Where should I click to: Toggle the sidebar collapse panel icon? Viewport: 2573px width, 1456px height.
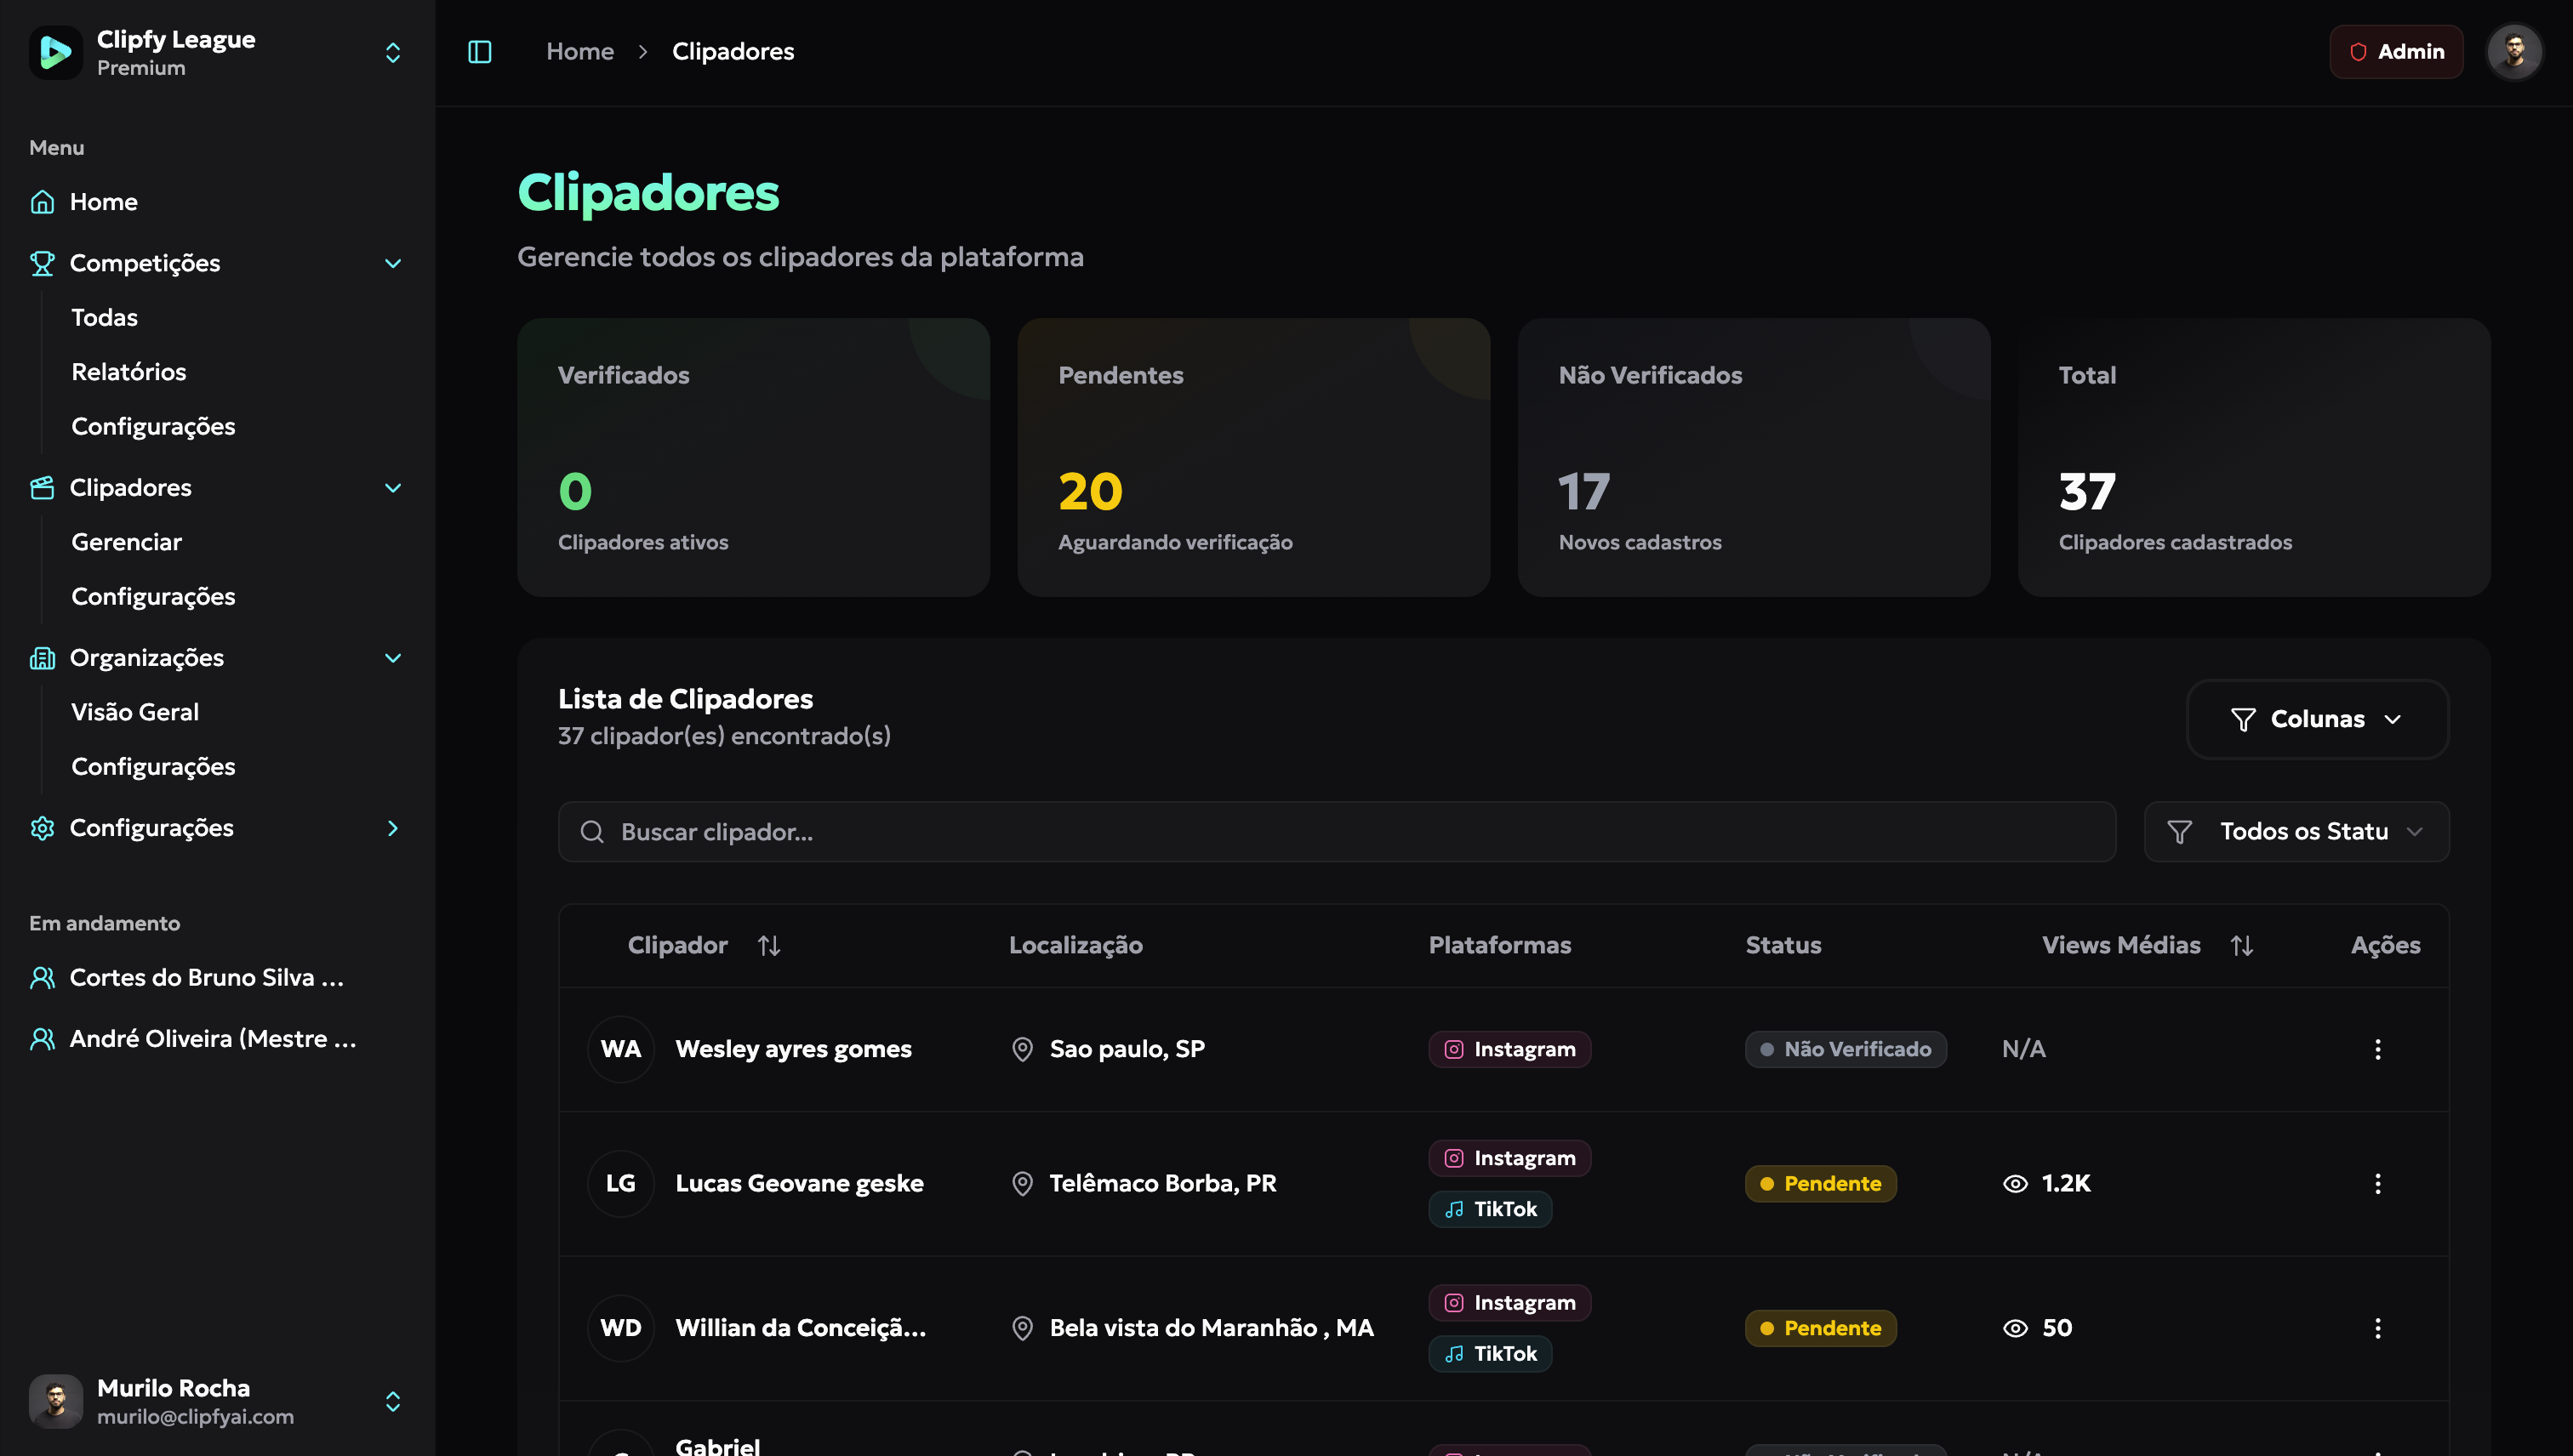click(480, 52)
